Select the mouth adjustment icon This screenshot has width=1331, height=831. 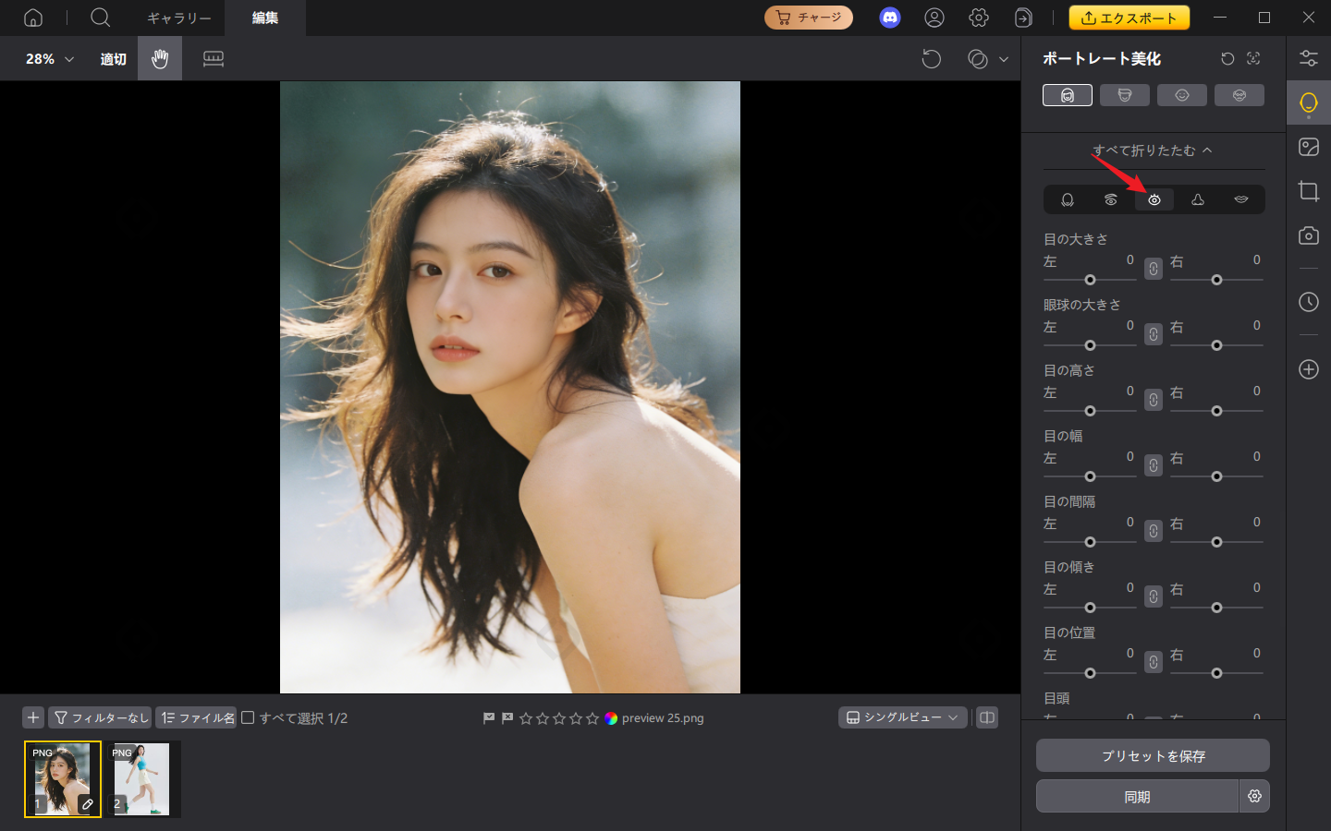click(1240, 199)
